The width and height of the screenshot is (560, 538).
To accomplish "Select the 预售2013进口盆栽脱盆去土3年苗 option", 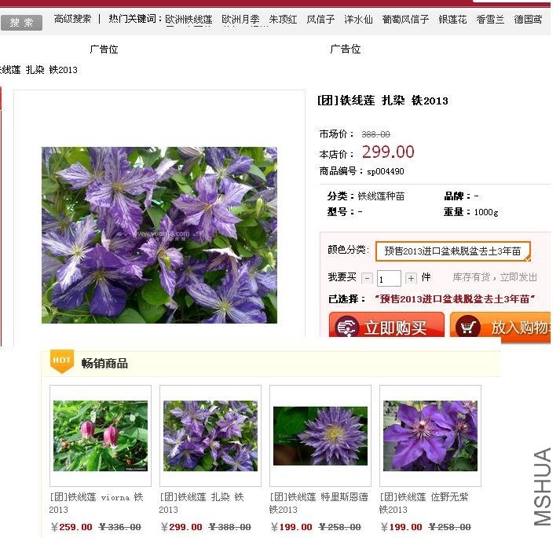I will [x=452, y=251].
